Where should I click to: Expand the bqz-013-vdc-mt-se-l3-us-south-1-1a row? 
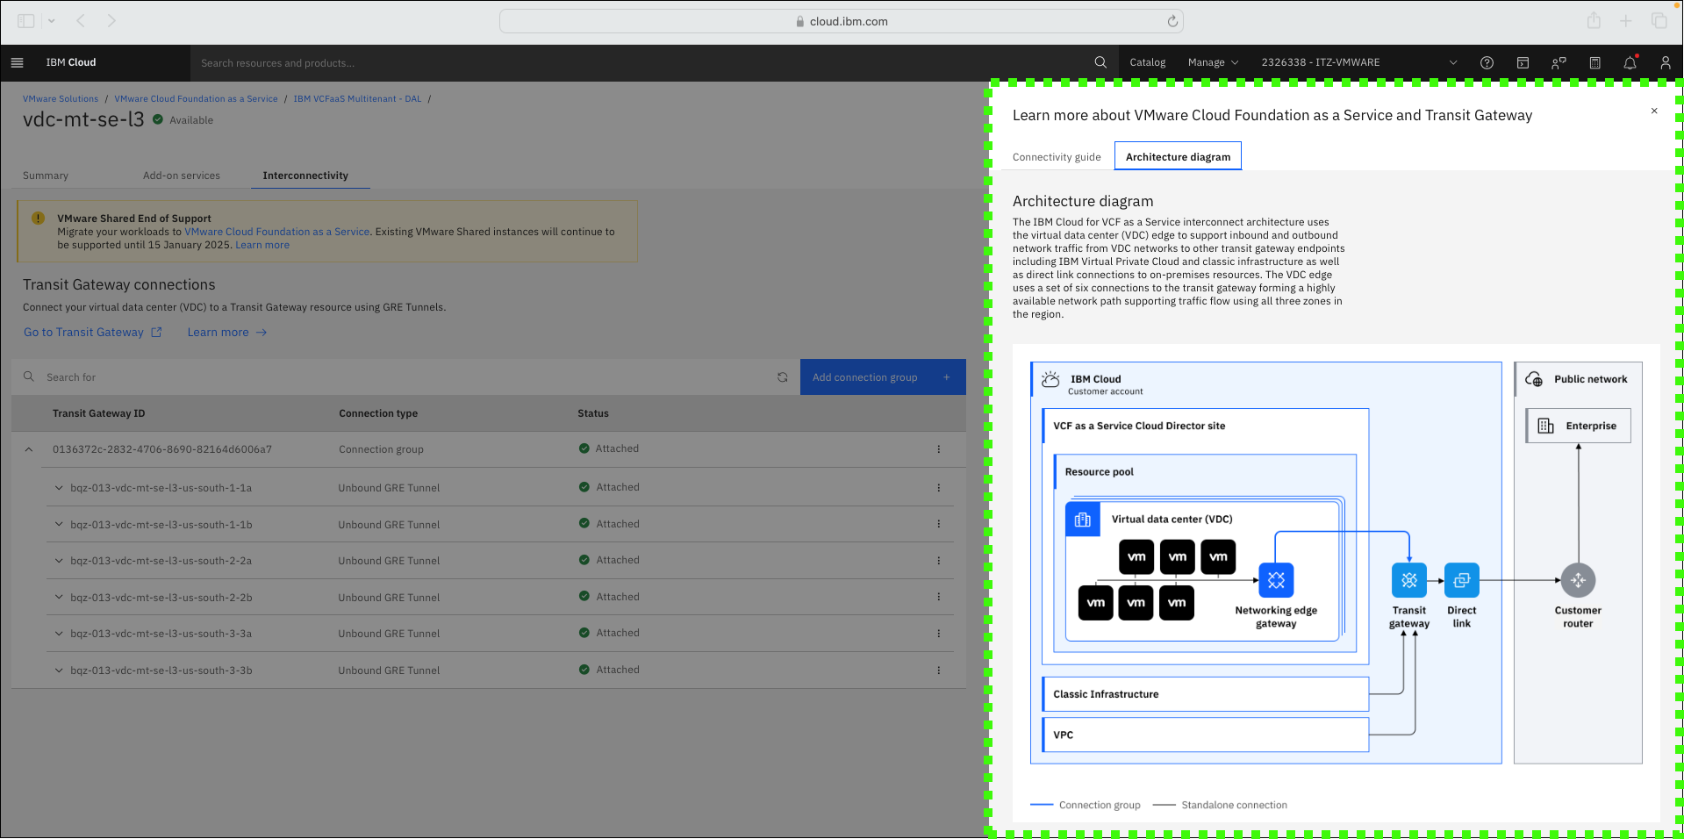tap(59, 488)
